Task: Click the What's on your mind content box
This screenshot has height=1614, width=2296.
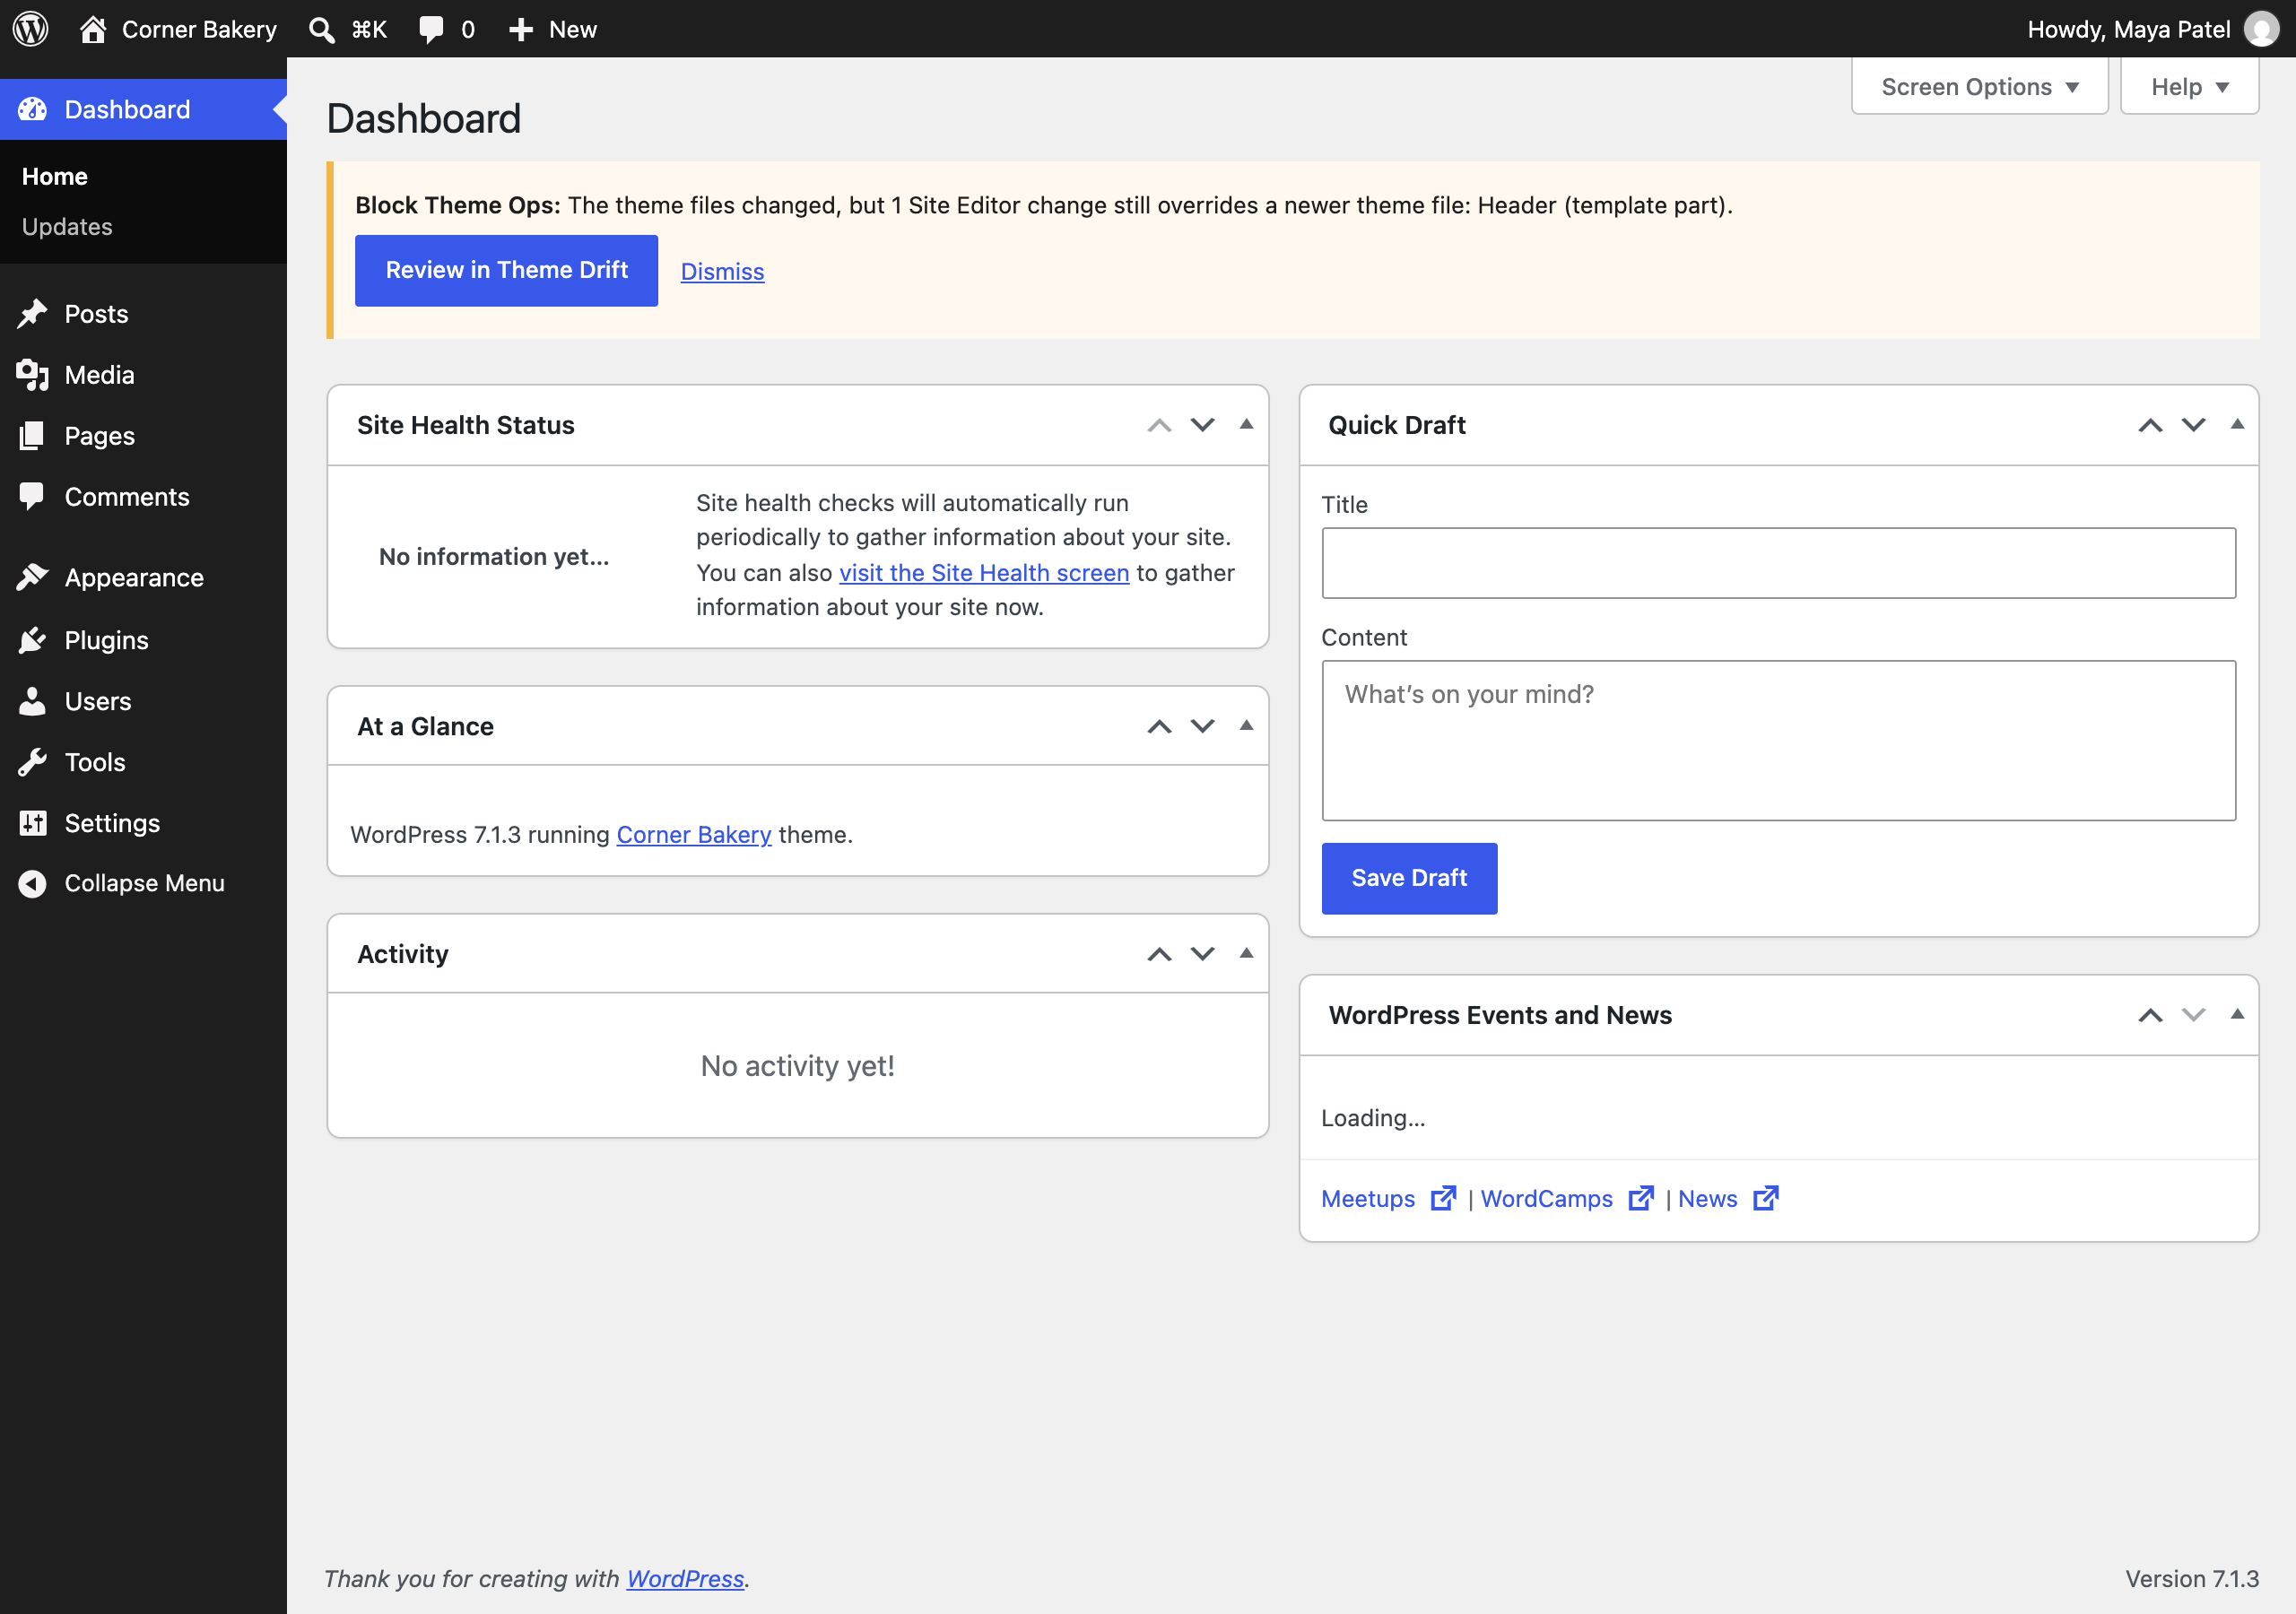Action: [x=1778, y=740]
